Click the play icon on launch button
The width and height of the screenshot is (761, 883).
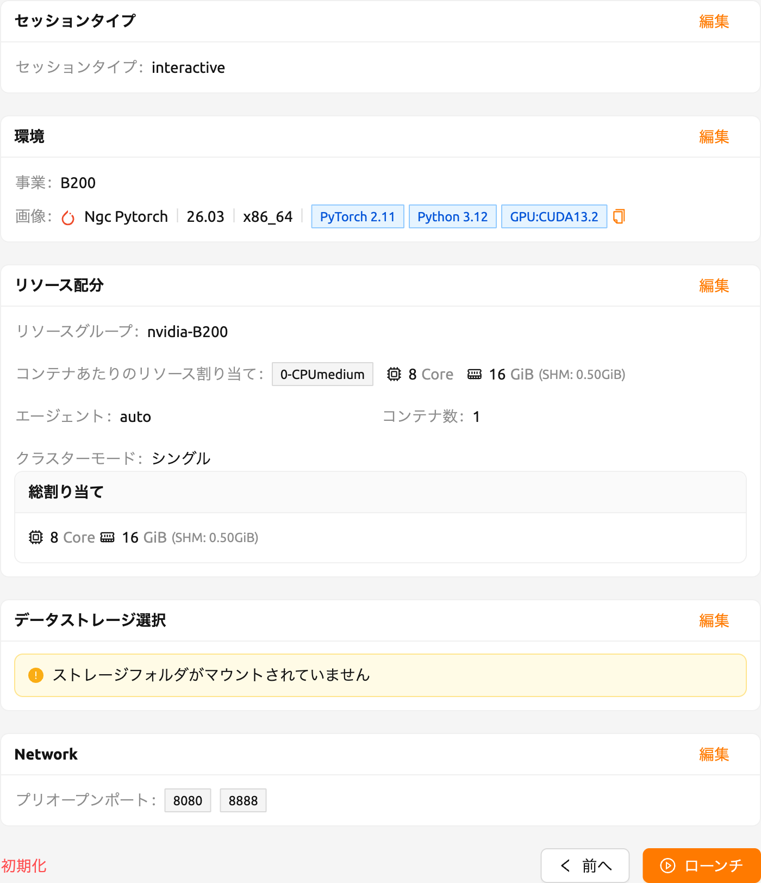click(668, 866)
